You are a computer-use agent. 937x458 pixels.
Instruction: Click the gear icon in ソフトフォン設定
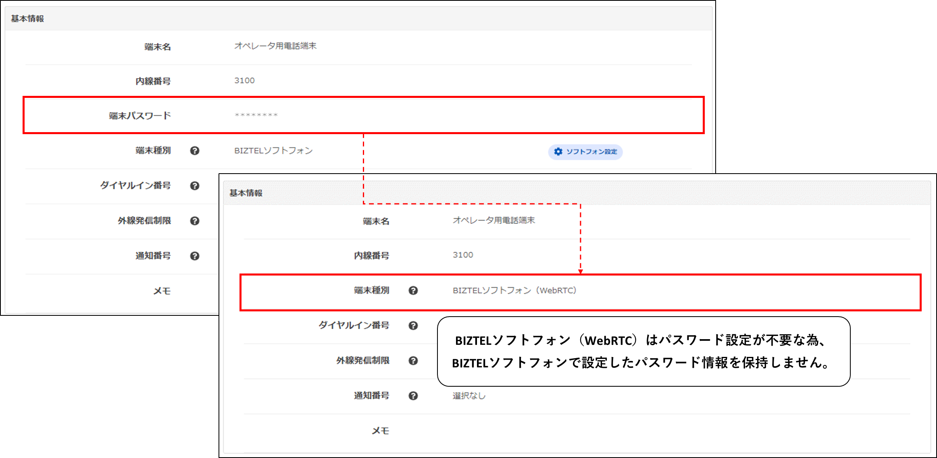coord(558,151)
